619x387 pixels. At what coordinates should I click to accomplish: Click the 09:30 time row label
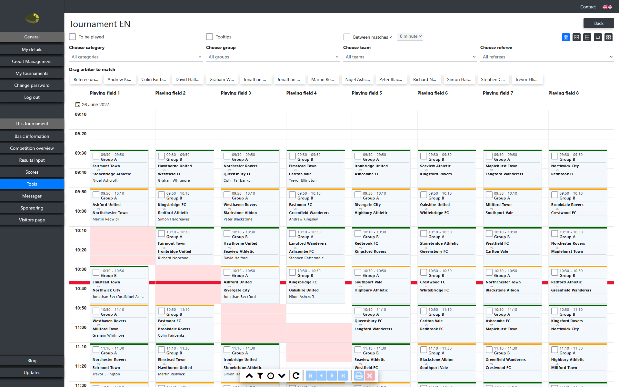pyautogui.click(x=81, y=153)
